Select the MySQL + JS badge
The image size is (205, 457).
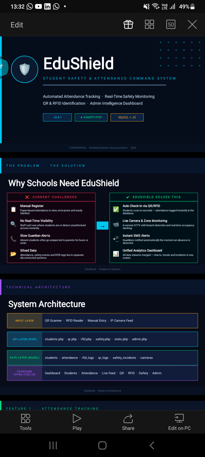pyautogui.click(x=127, y=117)
